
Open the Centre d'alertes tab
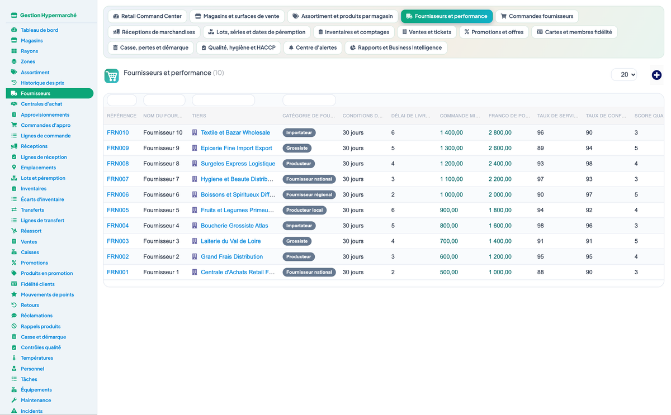pos(313,47)
